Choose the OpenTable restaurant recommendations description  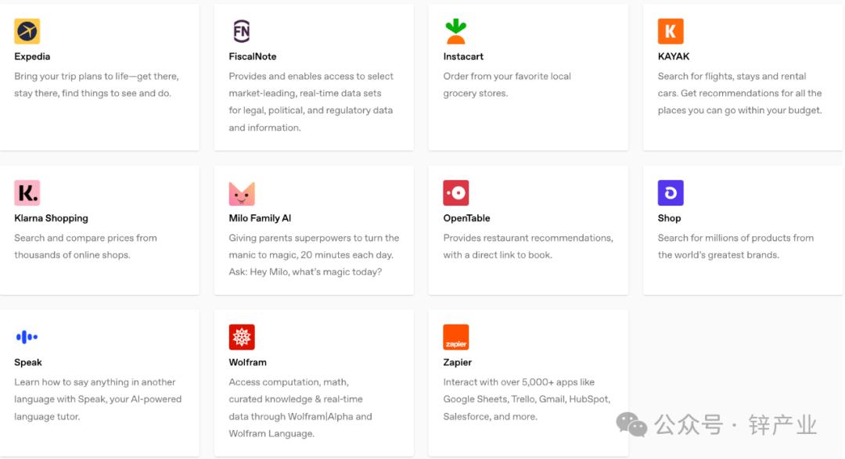click(528, 246)
